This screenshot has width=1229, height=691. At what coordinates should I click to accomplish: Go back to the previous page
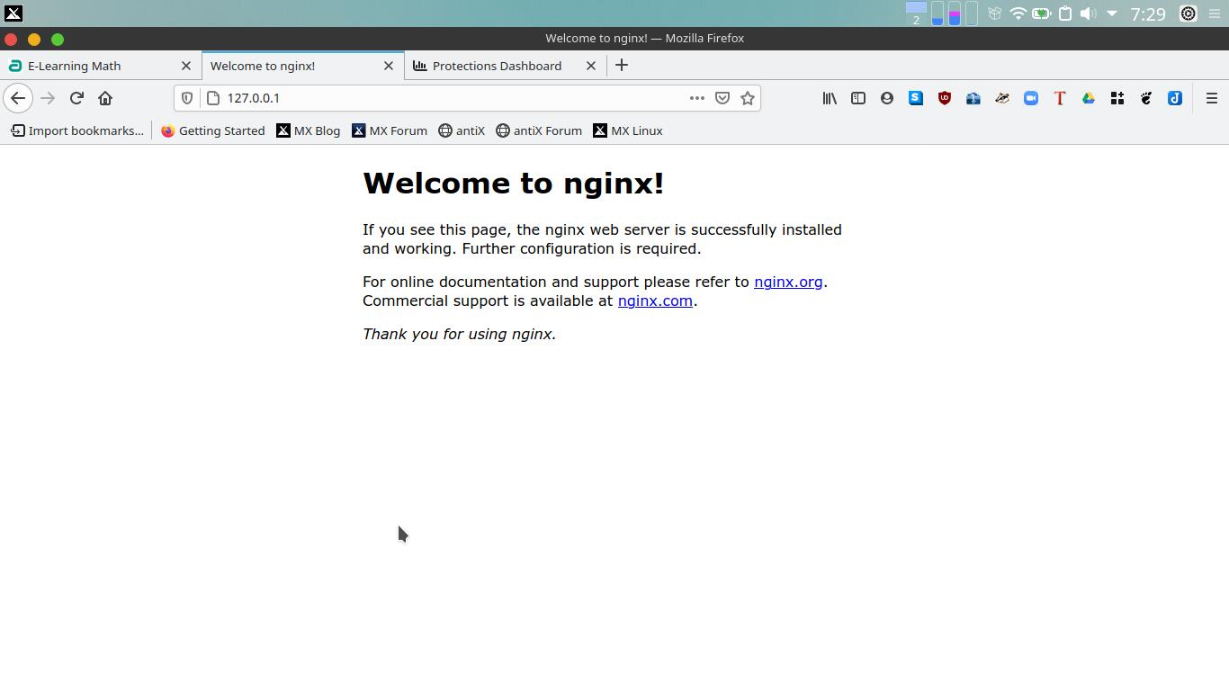[x=18, y=98]
